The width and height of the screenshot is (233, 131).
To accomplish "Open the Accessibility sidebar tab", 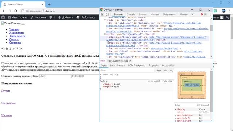I will click(168, 65).
